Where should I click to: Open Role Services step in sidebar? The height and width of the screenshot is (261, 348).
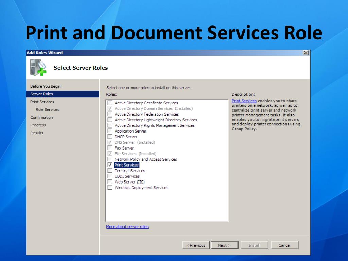point(48,109)
